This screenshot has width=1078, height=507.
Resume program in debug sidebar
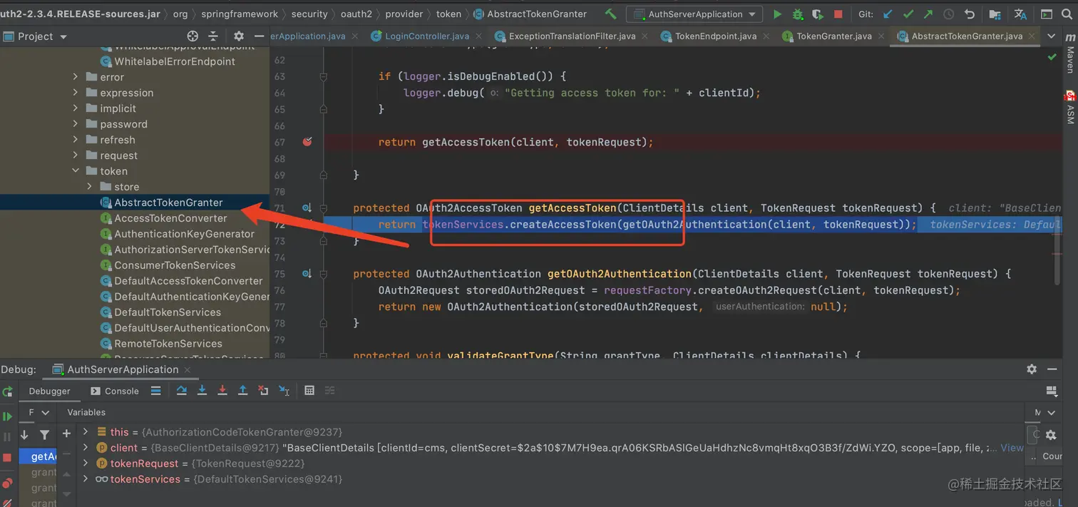[7, 416]
